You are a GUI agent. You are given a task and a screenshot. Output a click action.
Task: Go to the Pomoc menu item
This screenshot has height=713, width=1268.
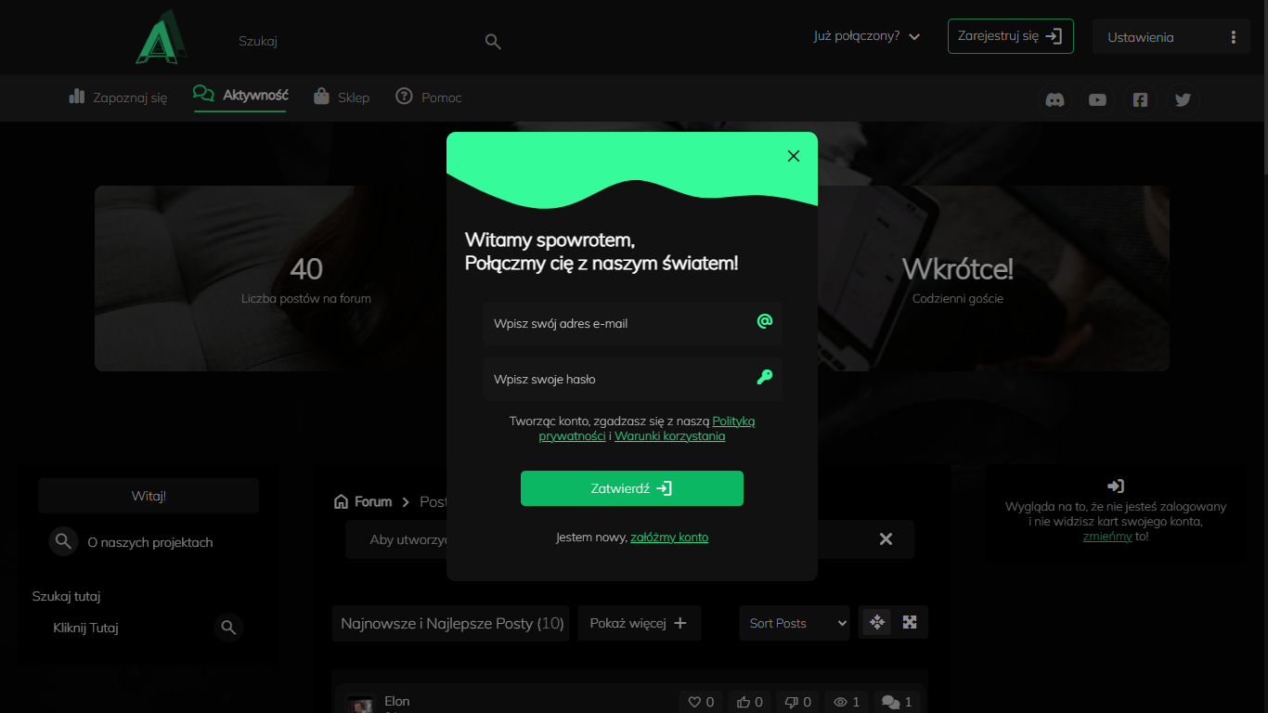429,97
